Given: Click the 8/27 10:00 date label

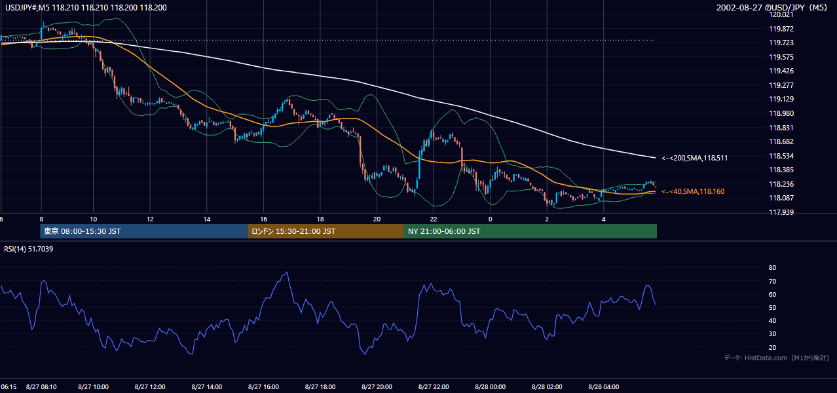Looking at the screenshot, I should 94,386.
